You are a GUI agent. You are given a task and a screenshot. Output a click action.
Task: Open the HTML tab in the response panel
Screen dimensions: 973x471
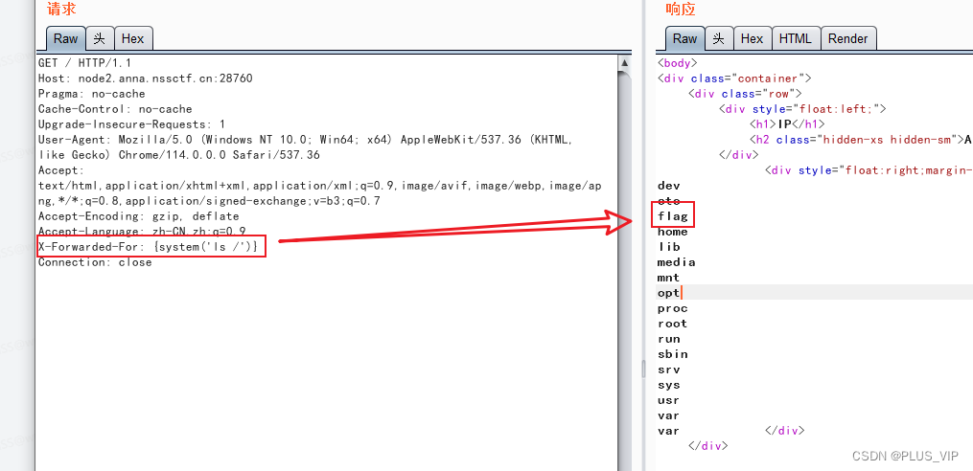pos(796,38)
